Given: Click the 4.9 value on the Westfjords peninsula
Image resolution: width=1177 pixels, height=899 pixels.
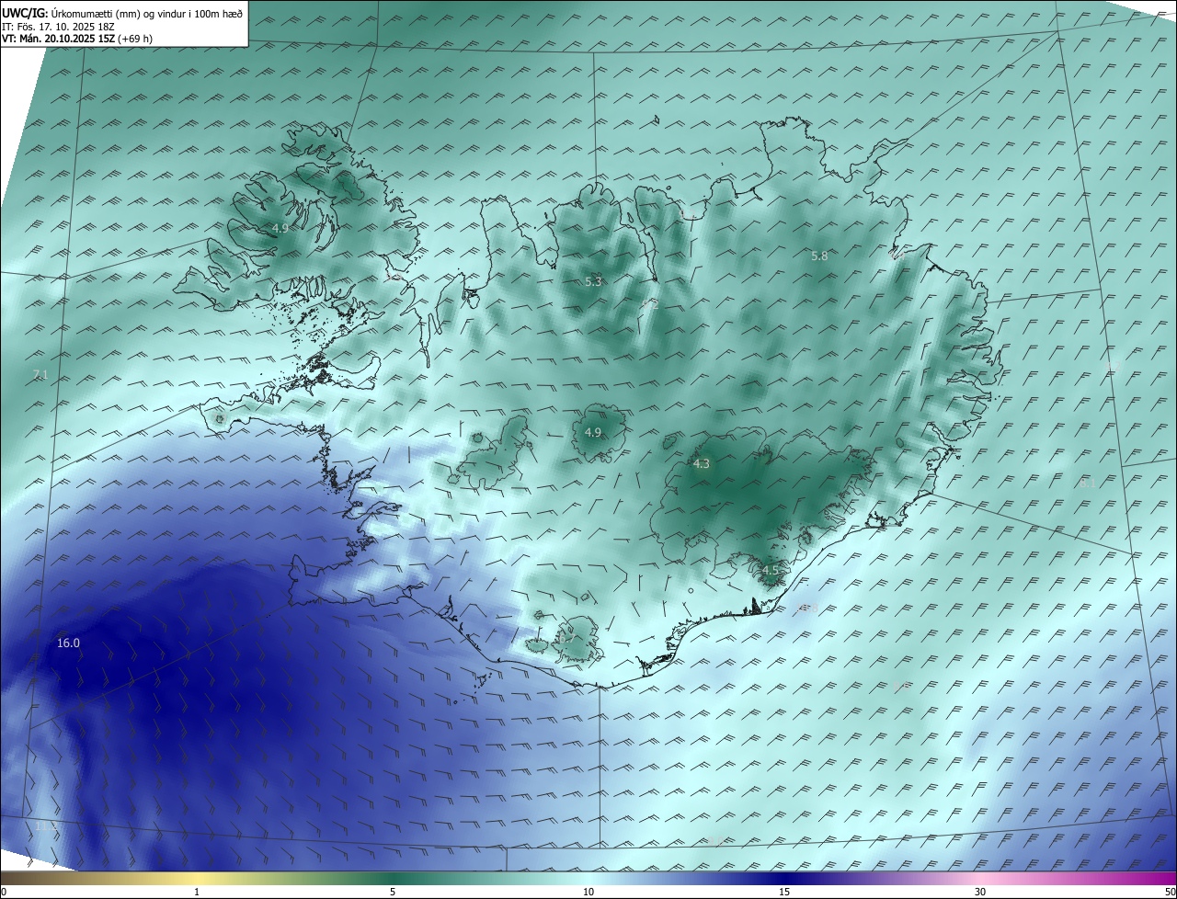Looking at the screenshot, I should click(280, 228).
